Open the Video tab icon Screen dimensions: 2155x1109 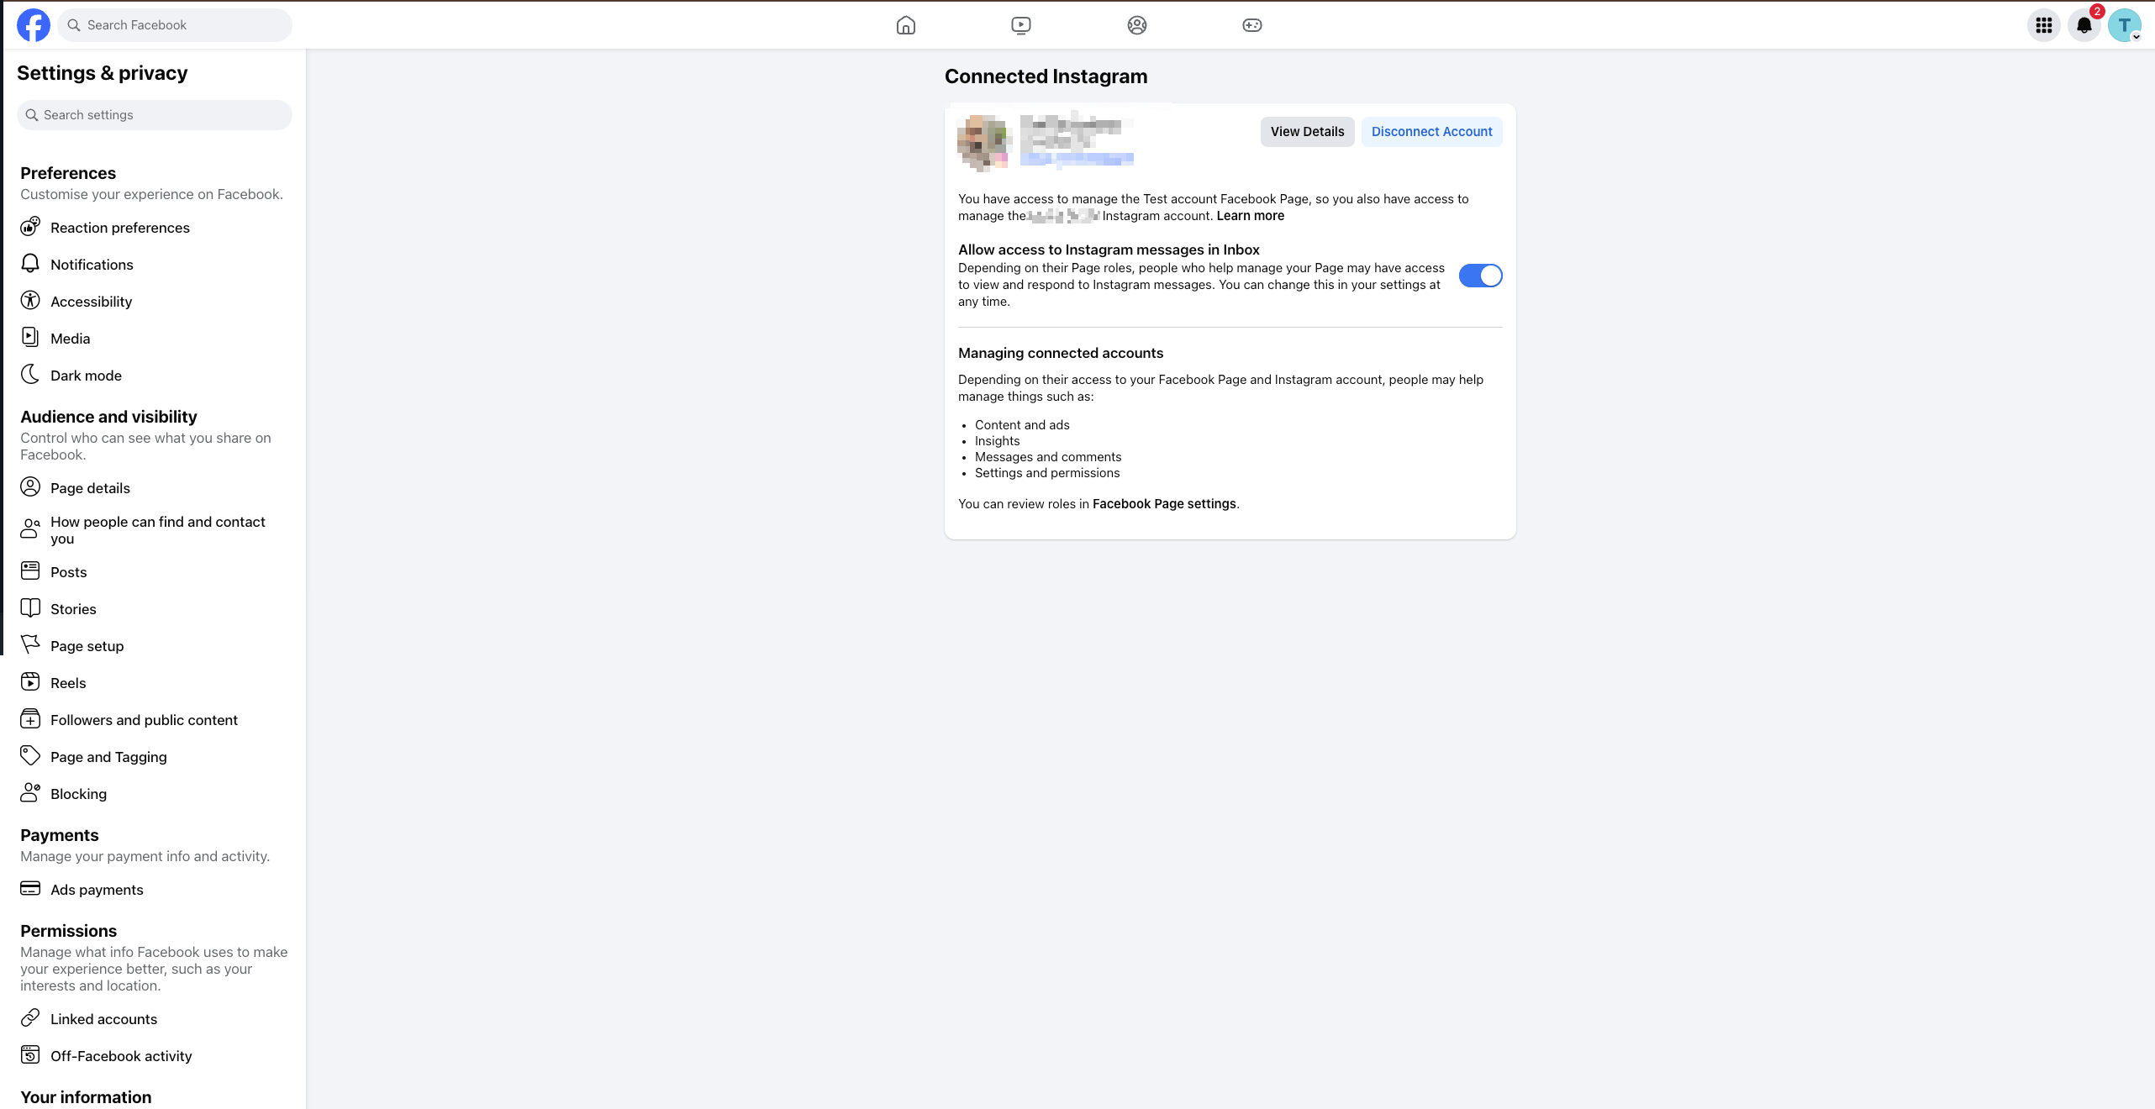1021,25
